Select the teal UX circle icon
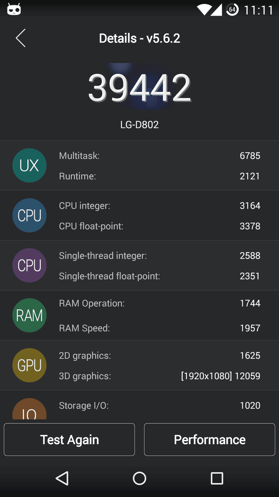This screenshot has width=279, height=497. 29,166
